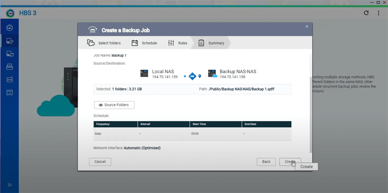Click Create to finish the job

[290, 162]
